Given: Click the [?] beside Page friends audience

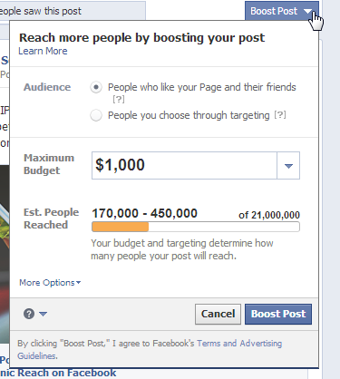Looking at the screenshot, I should pos(119,99).
